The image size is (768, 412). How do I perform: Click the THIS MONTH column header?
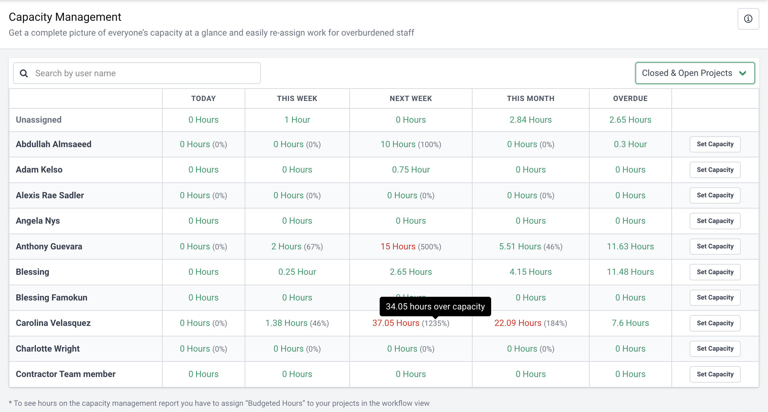(x=530, y=99)
